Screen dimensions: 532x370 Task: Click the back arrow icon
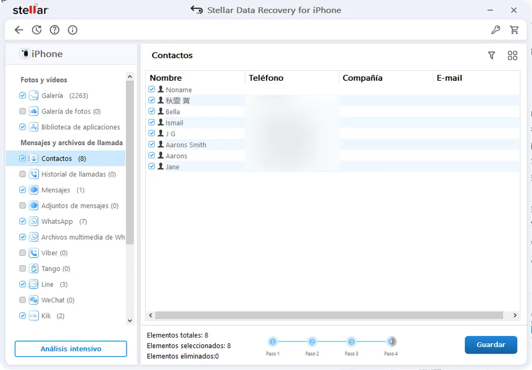(x=19, y=30)
